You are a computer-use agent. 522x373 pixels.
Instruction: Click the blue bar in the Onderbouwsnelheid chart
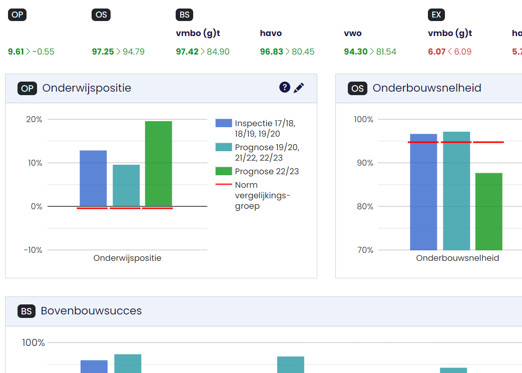pyautogui.click(x=423, y=192)
